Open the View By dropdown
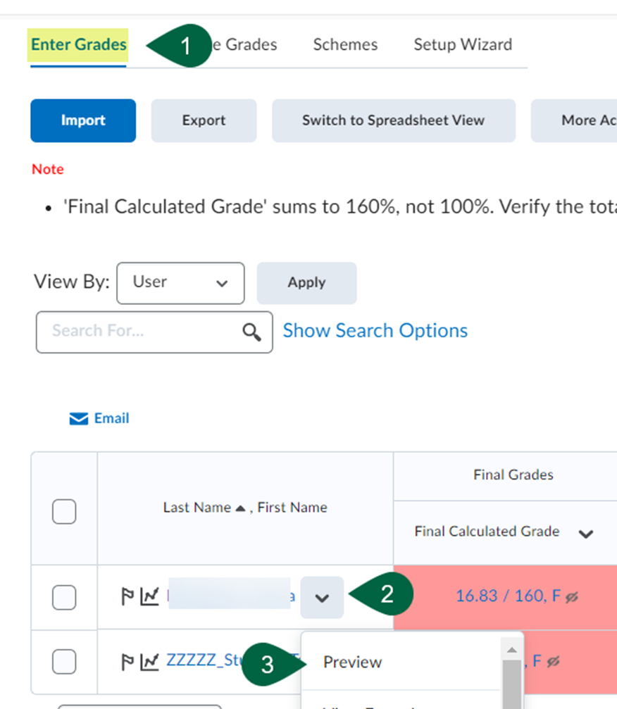 [180, 283]
